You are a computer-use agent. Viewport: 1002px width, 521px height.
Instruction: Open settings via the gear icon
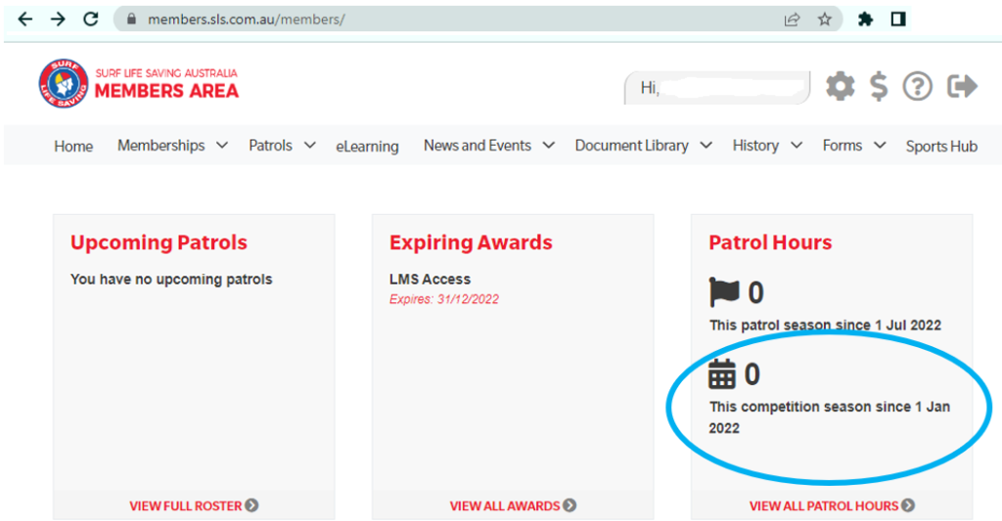pos(840,86)
